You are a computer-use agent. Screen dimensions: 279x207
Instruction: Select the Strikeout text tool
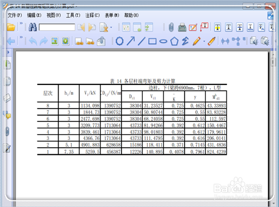coord(239,27)
